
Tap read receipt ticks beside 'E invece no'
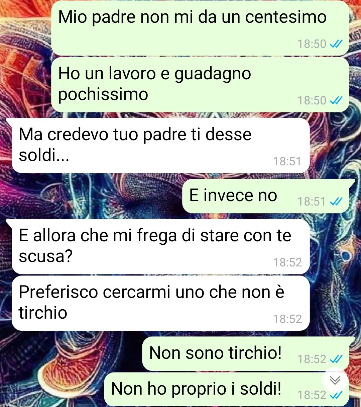tap(336, 201)
